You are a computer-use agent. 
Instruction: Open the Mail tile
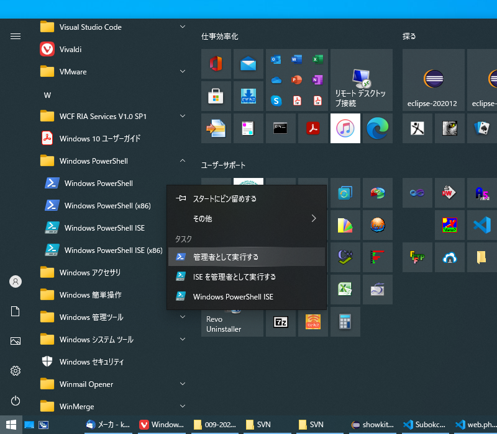coord(248,64)
